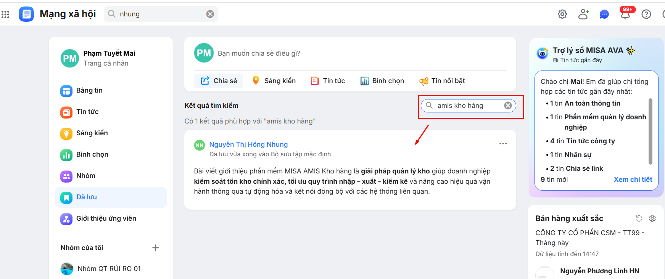Click '4 tin Tin tức công ty' item
The image size is (665, 279).
pos(583,141)
